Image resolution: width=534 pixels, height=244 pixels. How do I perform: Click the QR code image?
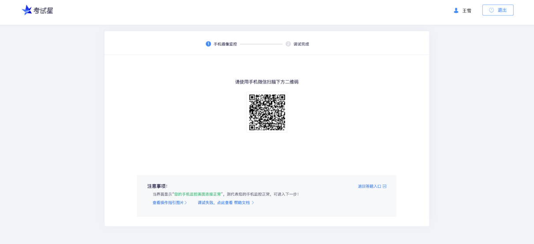(267, 112)
